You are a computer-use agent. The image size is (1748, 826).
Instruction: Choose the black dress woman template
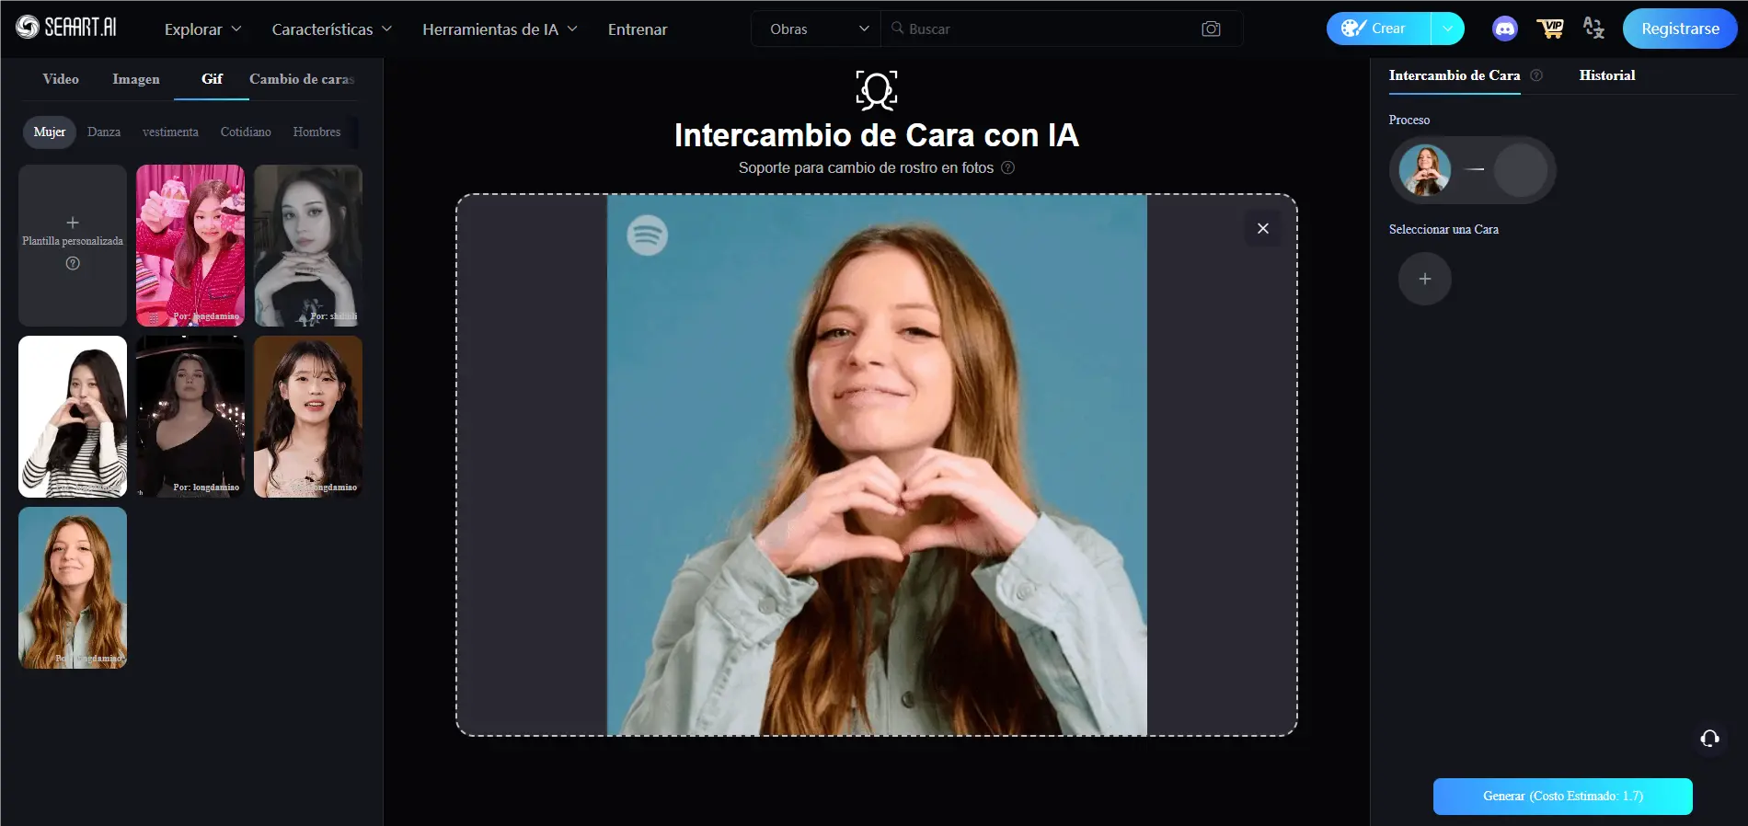click(x=190, y=417)
